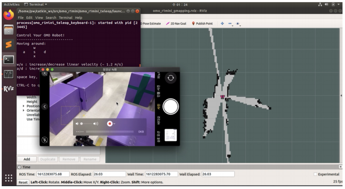Open the recording options arrow next to record
This screenshot has width=345, height=189.
point(114,124)
